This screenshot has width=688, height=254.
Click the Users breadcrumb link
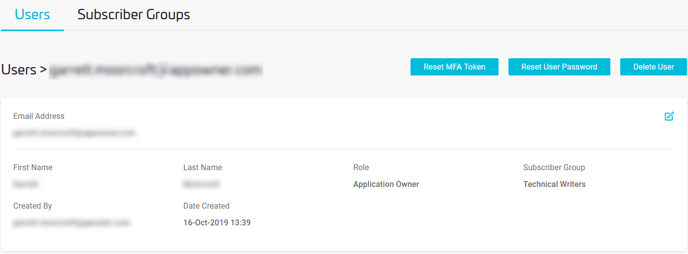pos(19,70)
